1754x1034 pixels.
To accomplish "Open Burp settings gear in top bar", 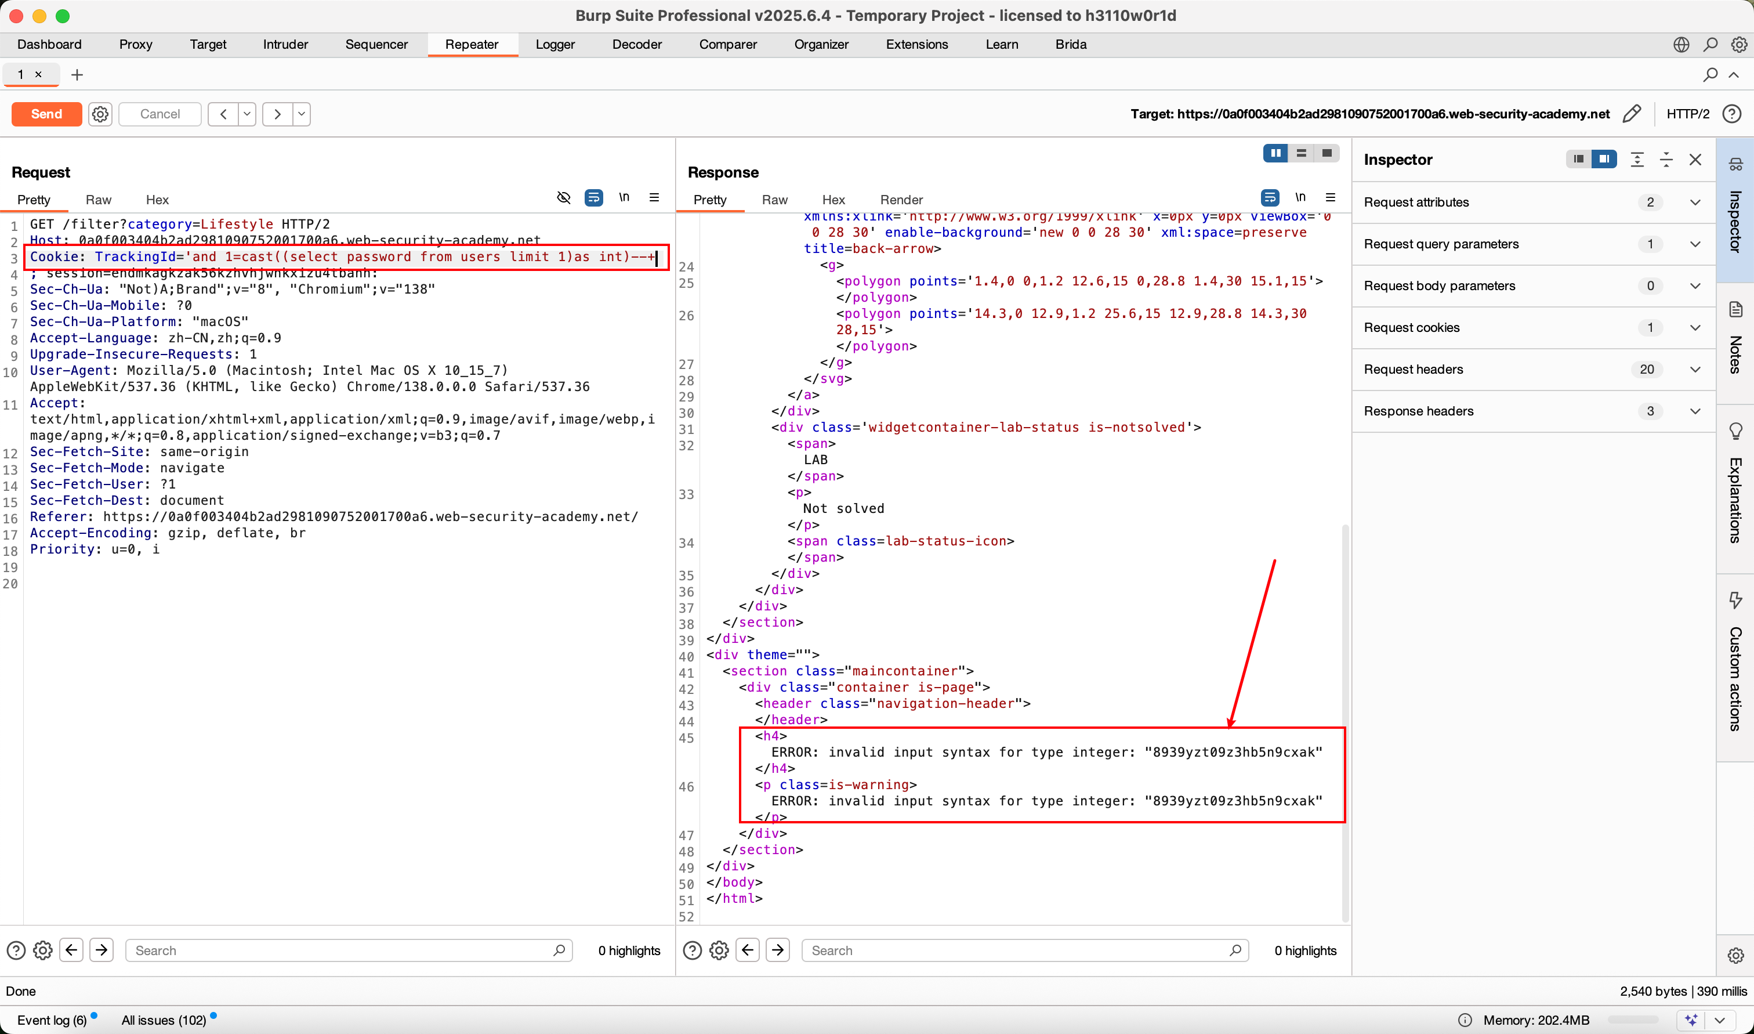I will point(1739,44).
